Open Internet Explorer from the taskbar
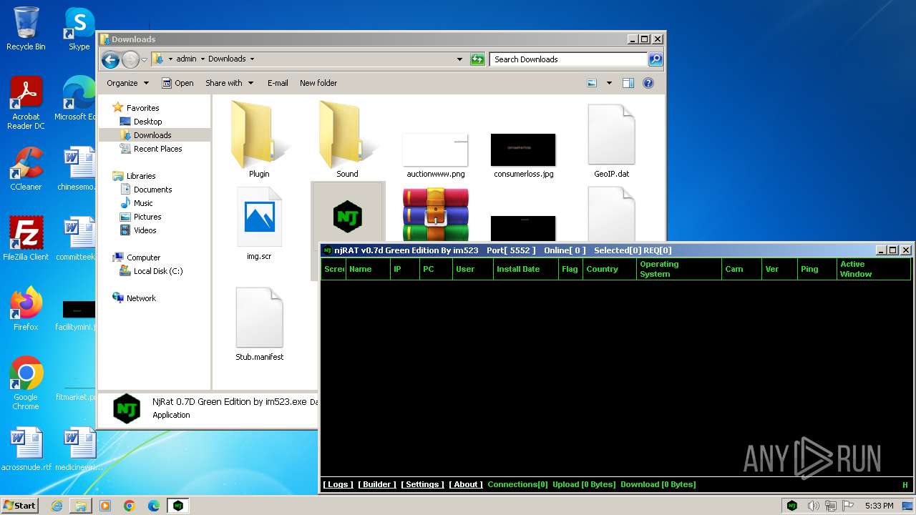Viewport: 916px width, 515px height. [57, 506]
